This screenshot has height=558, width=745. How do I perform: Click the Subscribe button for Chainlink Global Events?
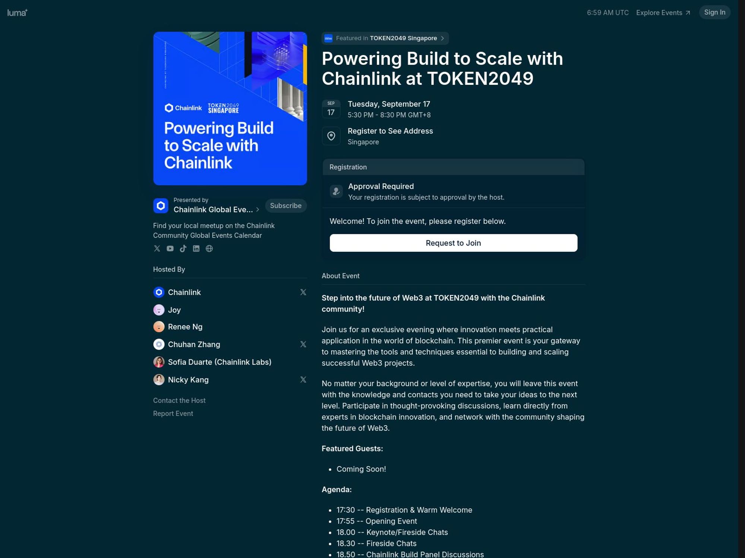point(285,206)
